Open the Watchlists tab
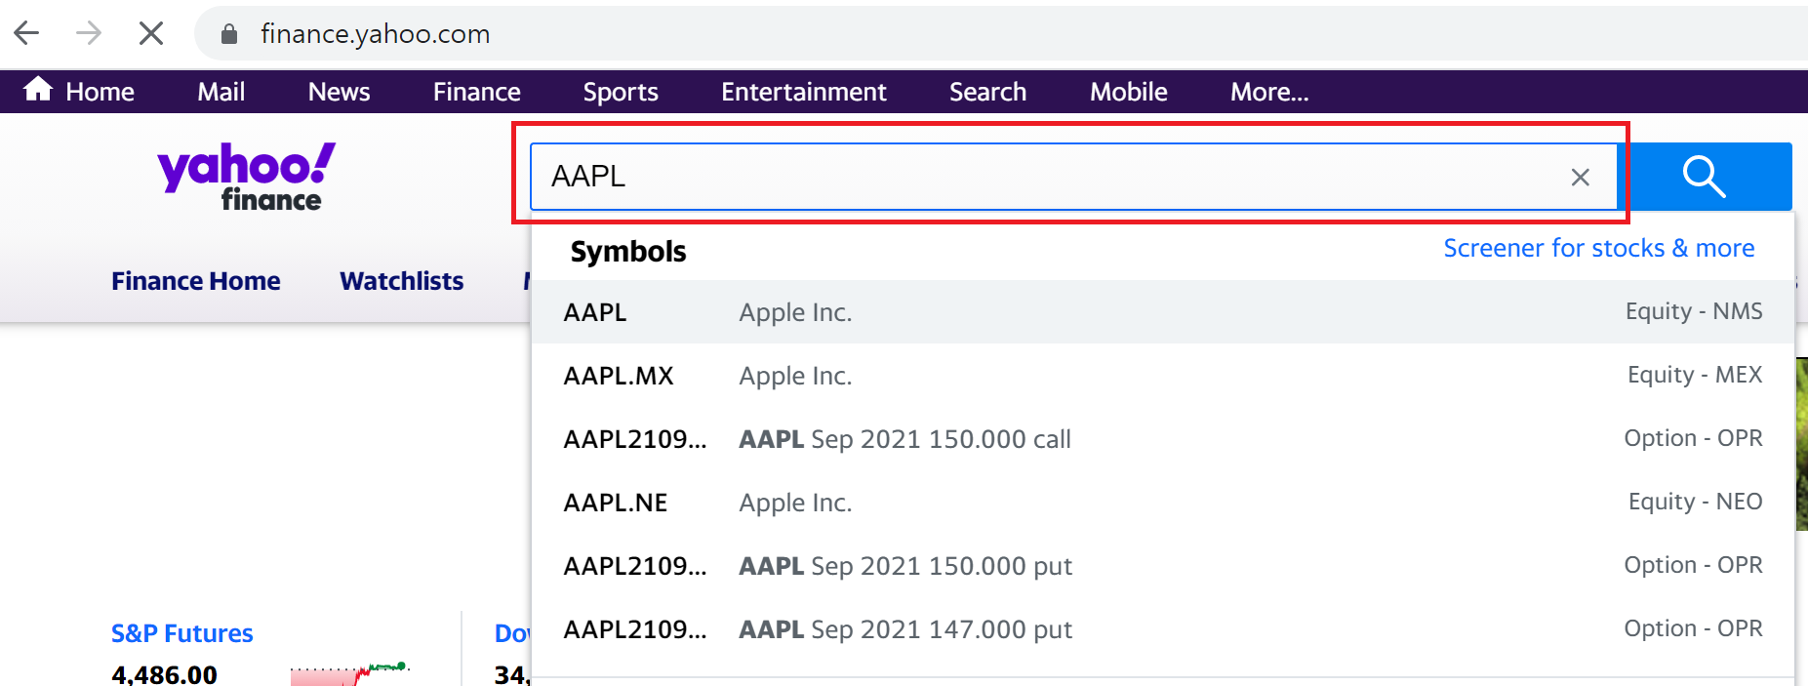 (x=402, y=281)
